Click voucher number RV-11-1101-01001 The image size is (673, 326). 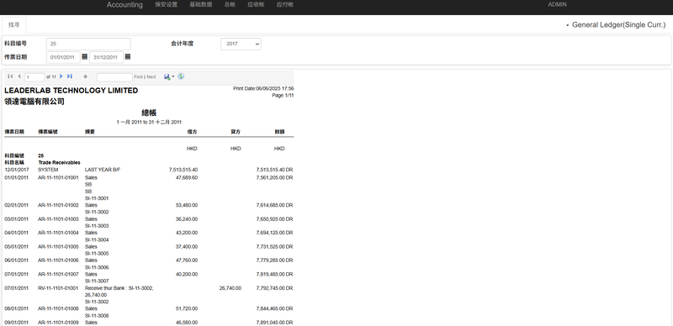(x=58, y=288)
